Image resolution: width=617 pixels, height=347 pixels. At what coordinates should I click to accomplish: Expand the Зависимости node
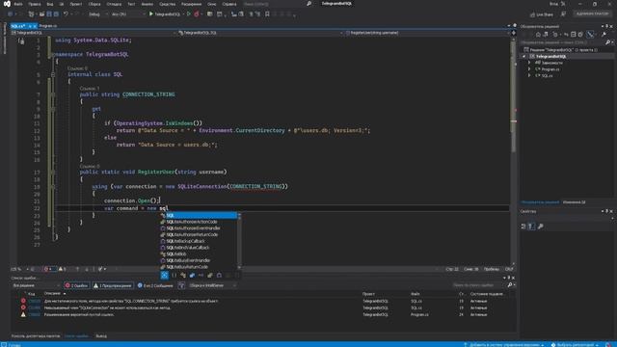(x=529, y=63)
